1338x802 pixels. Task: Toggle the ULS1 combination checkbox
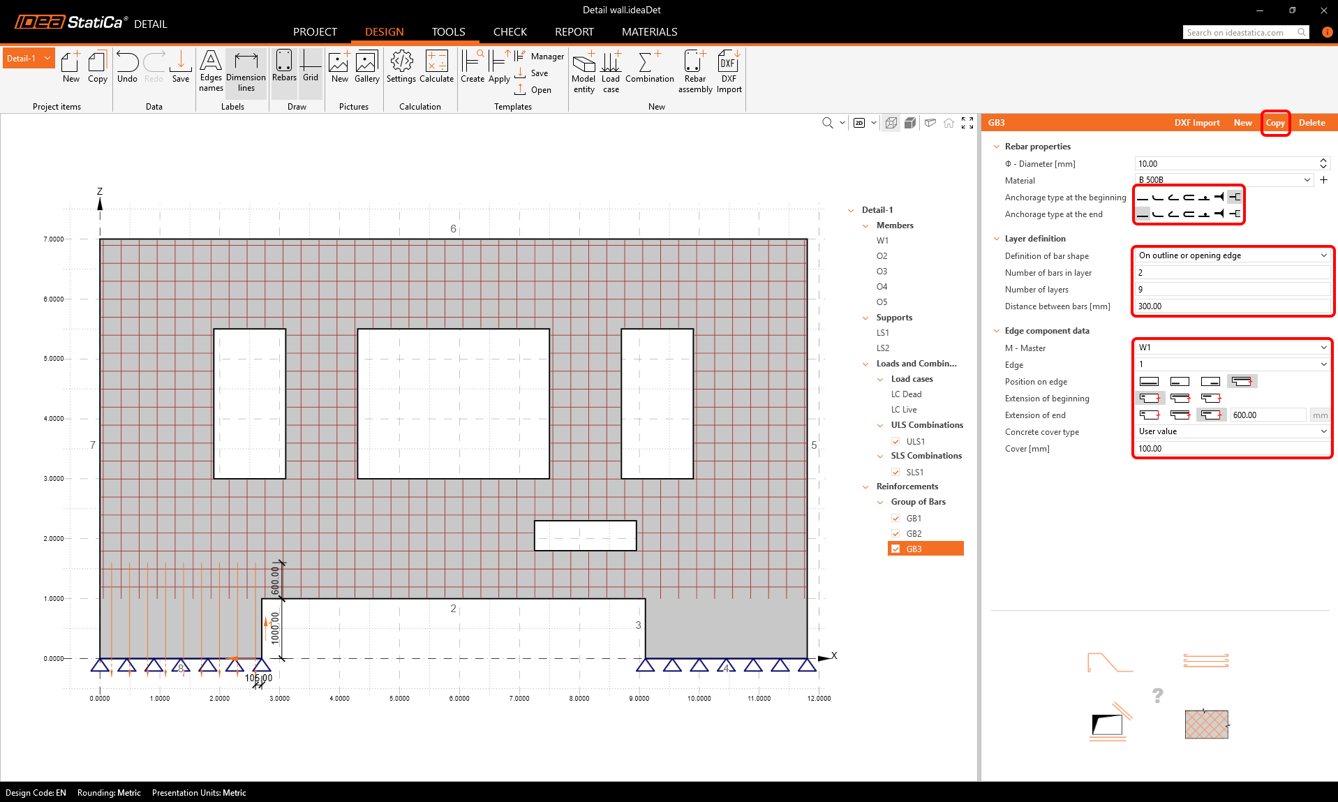click(x=895, y=442)
